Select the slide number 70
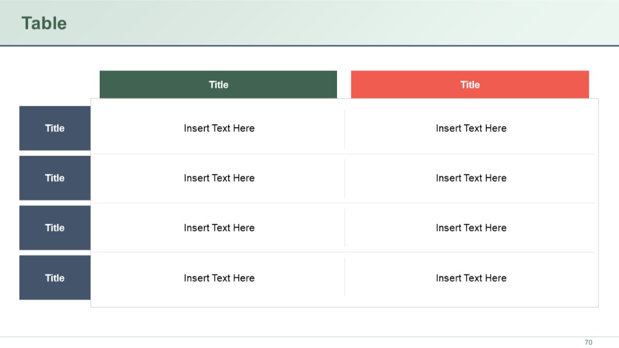Screen dimensions: 619x348 click(588, 342)
